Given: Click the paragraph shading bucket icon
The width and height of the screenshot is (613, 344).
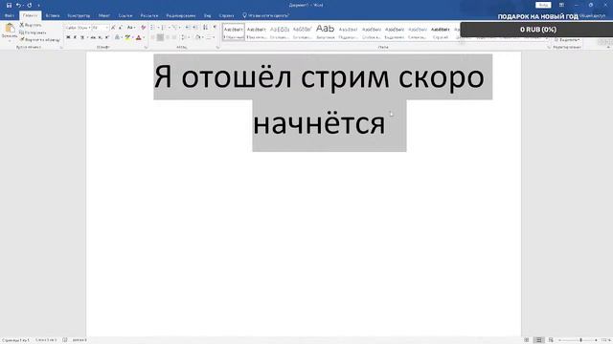Looking at the screenshot, I should coord(198,37).
